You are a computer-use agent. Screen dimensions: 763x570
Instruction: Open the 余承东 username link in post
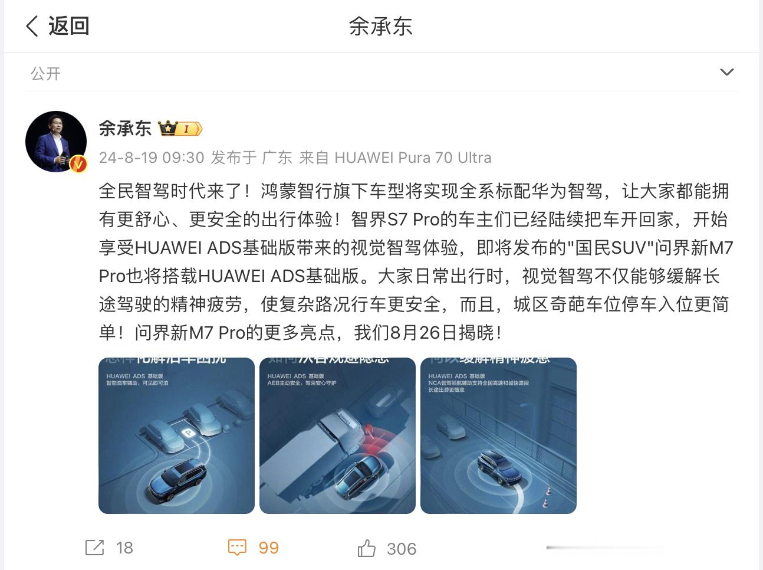coord(125,128)
